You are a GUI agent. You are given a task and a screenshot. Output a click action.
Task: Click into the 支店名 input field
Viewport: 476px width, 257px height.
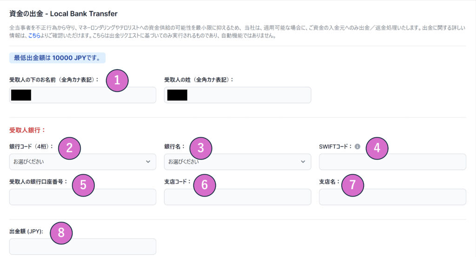click(392, 197)
